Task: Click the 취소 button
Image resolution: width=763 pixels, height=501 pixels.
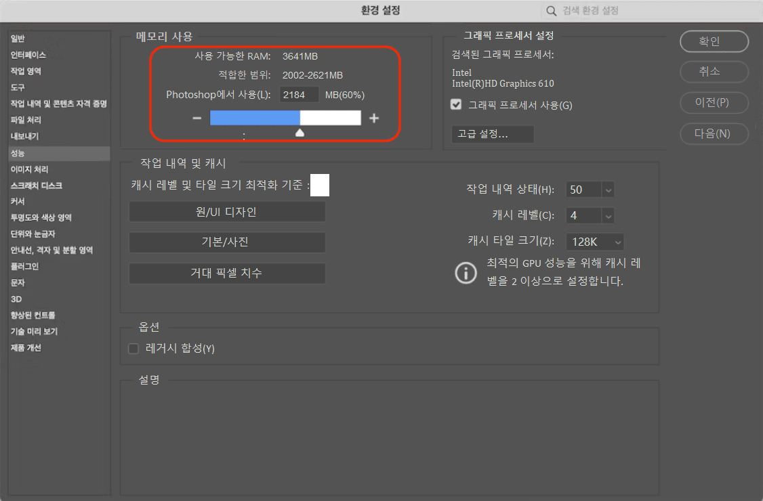Action: click(x=714, y=72)
